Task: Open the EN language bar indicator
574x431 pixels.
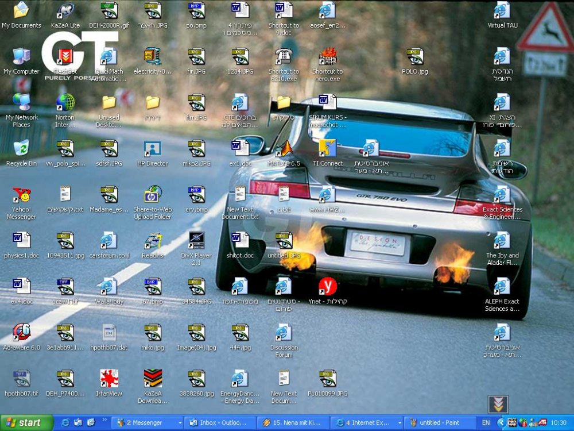Action: pos(486,422)
